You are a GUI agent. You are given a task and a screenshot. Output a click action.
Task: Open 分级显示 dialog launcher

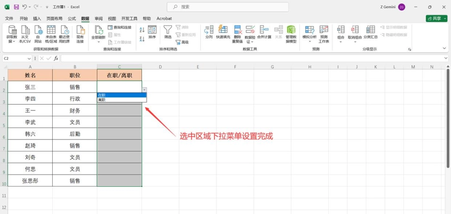[x=410, y=49]
